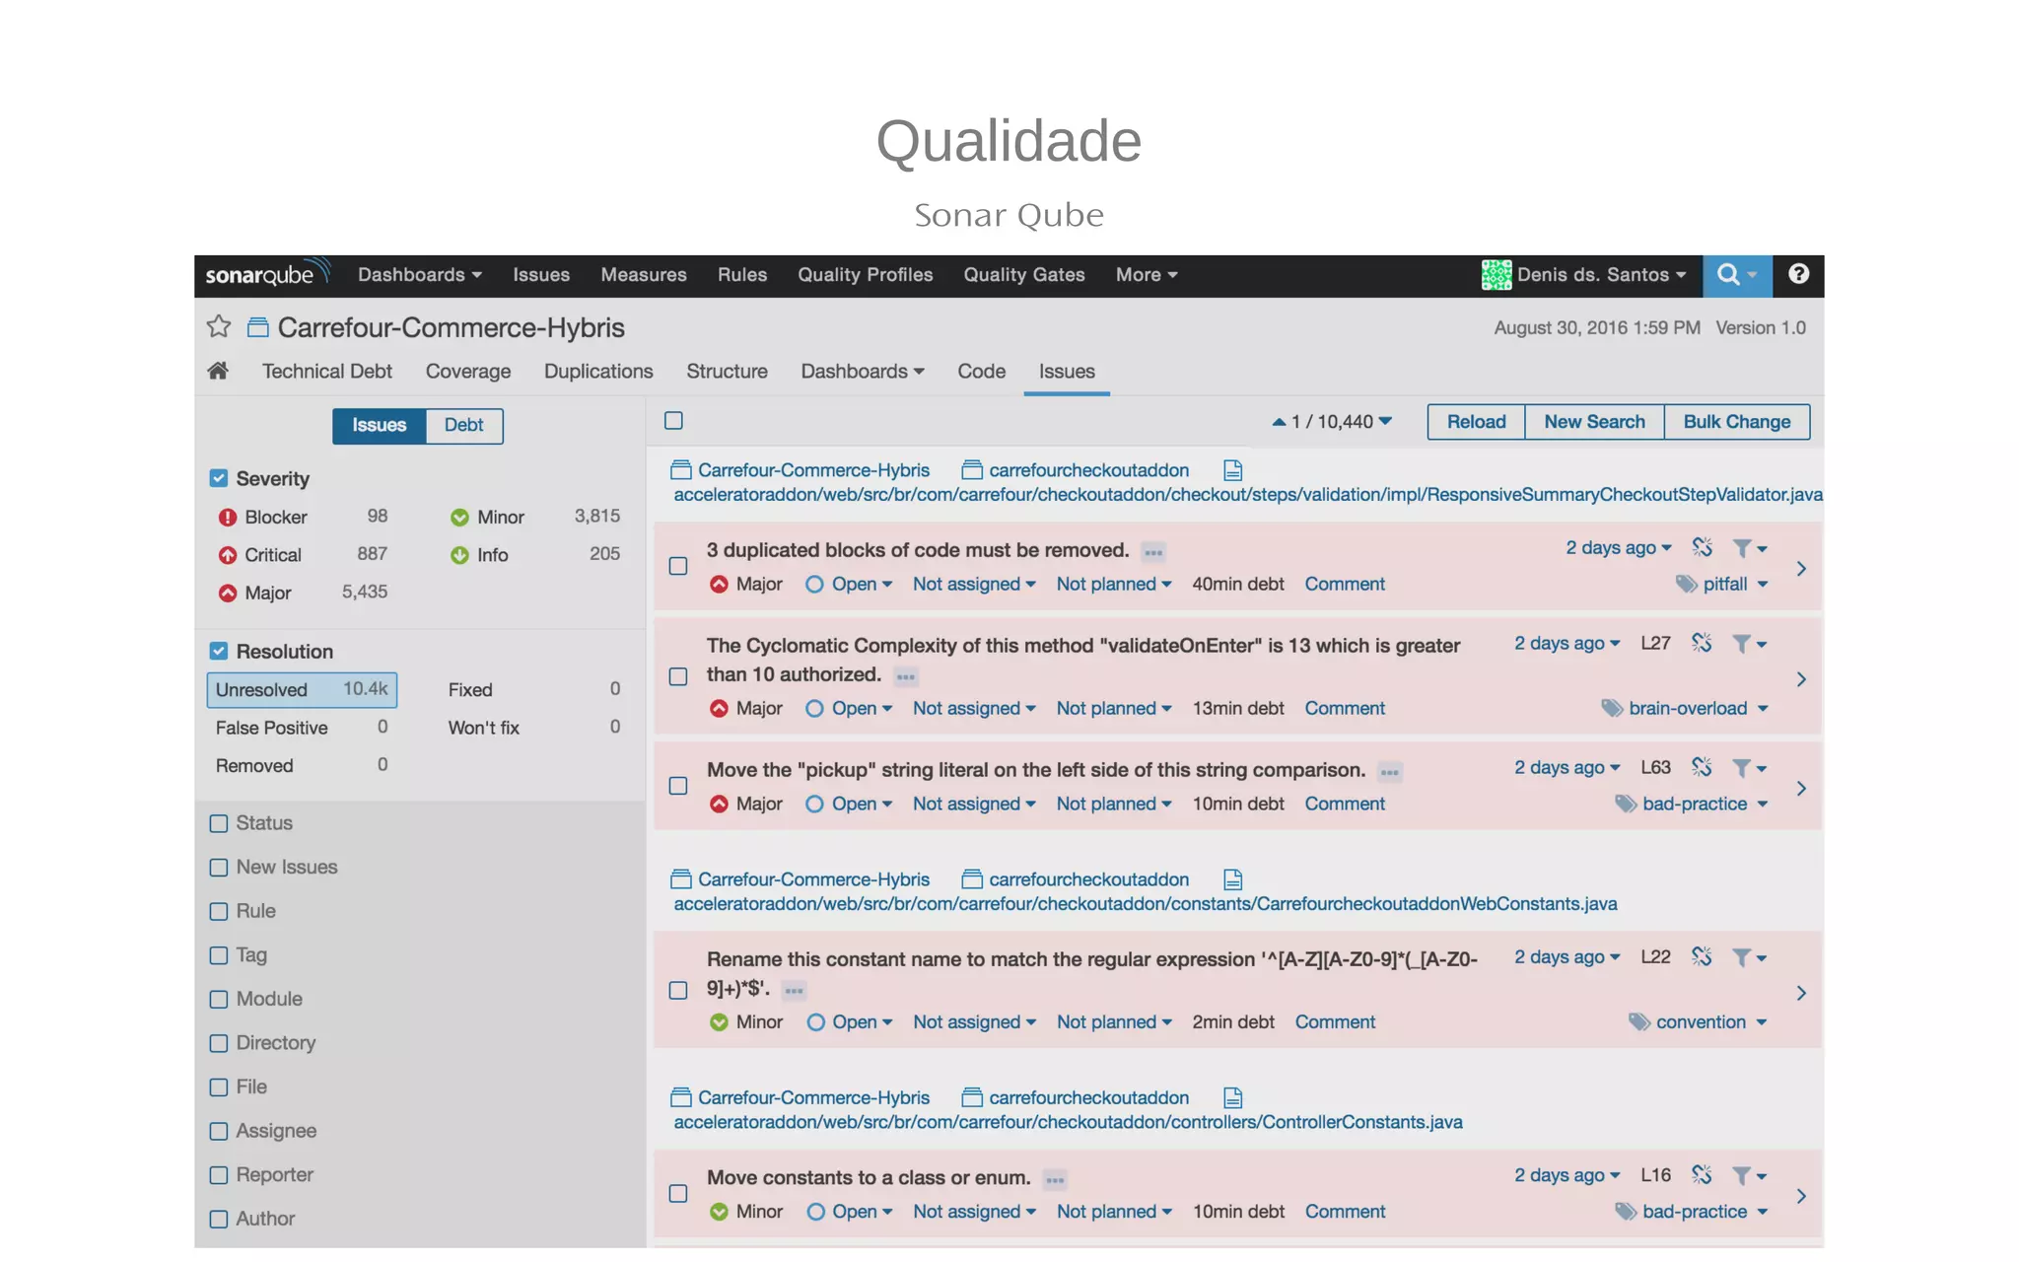The image size is (2019, 1262).
Task: Open the top Dashboards dropdown
Action: coord(420,274)
